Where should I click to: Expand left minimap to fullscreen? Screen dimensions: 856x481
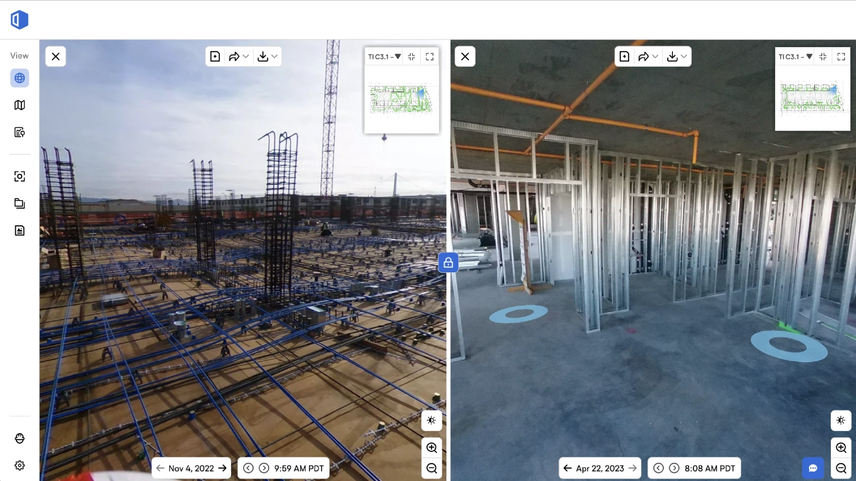coord(430,57)
